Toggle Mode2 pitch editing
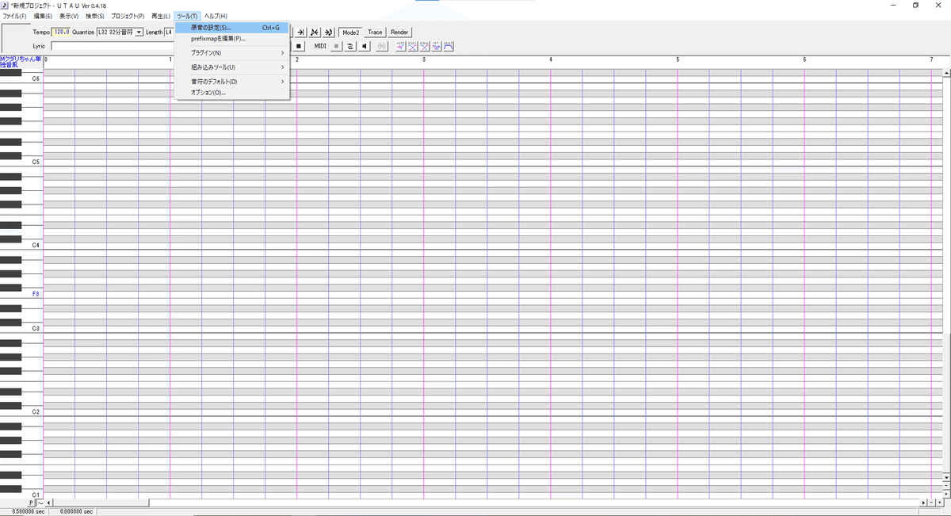 tap(351, 32)
